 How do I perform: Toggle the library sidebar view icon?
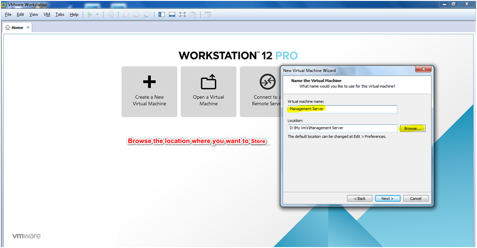pyautogui.click(x=161, y=14)
